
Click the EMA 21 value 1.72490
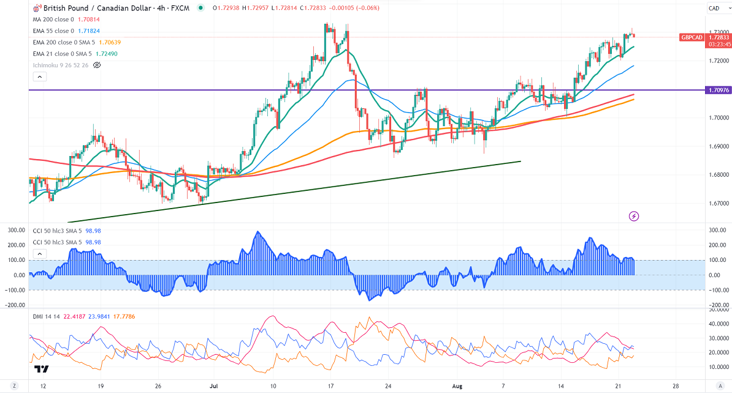107,54
